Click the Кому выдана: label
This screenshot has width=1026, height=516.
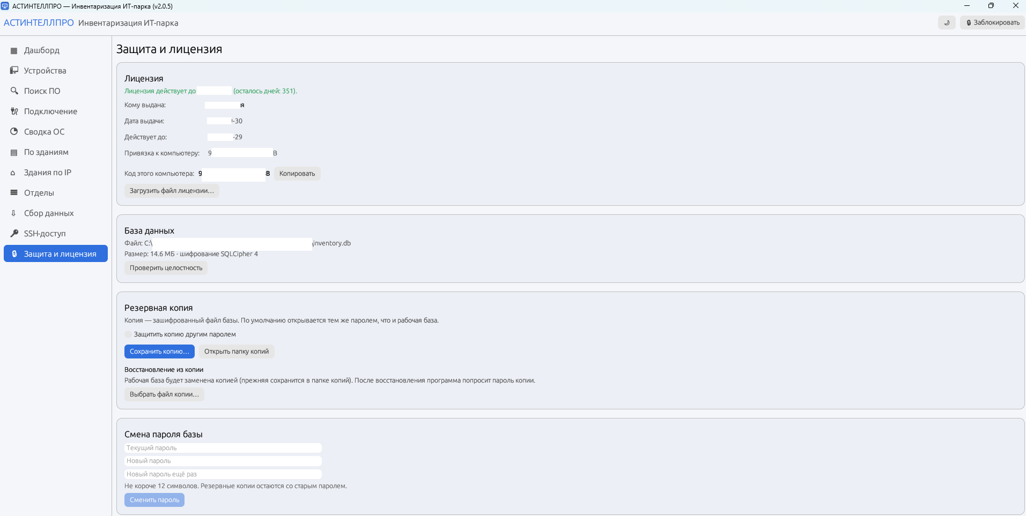(145, 105)
